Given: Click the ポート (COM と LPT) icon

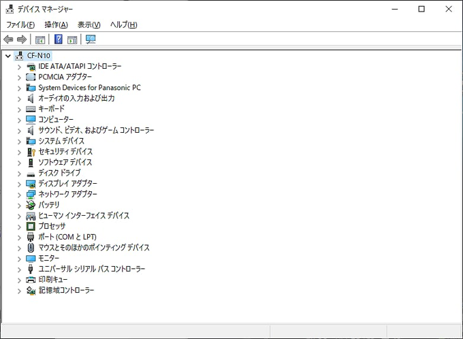Looking at the screenshot, I should pyautogui.click(x=31, y=237).
